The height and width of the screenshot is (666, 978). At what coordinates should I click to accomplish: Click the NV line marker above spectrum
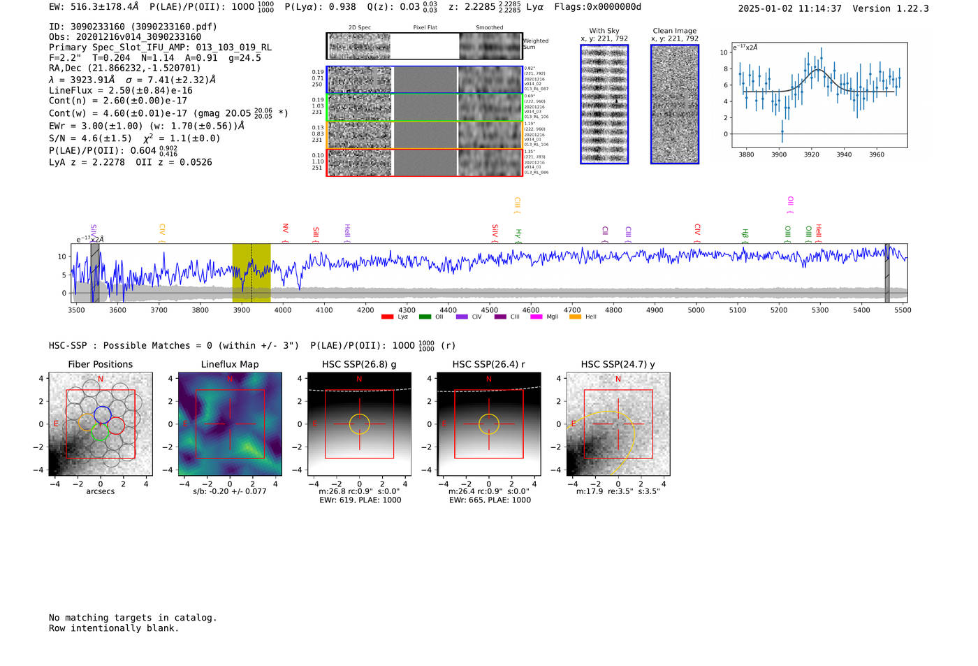[x=285, y=232]
